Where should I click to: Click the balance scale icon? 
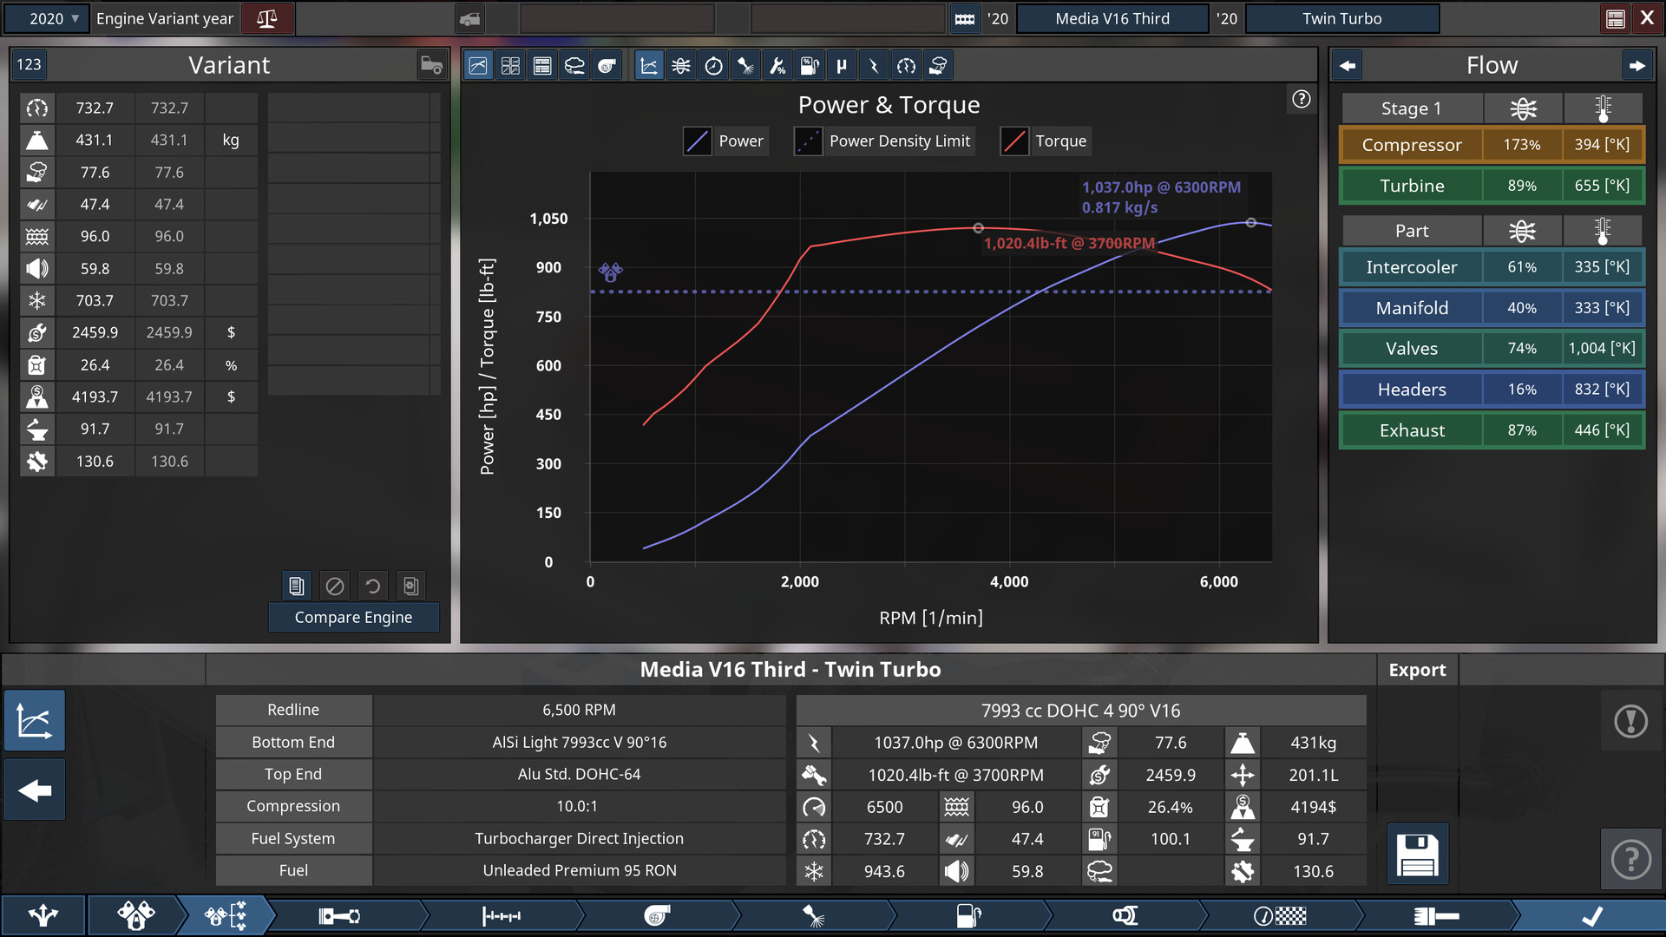click(267, 18)
